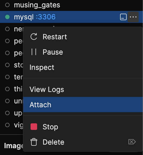The image size is (143, 155).
Task: Select the musing_gates container row
Action: coord(71,5)
